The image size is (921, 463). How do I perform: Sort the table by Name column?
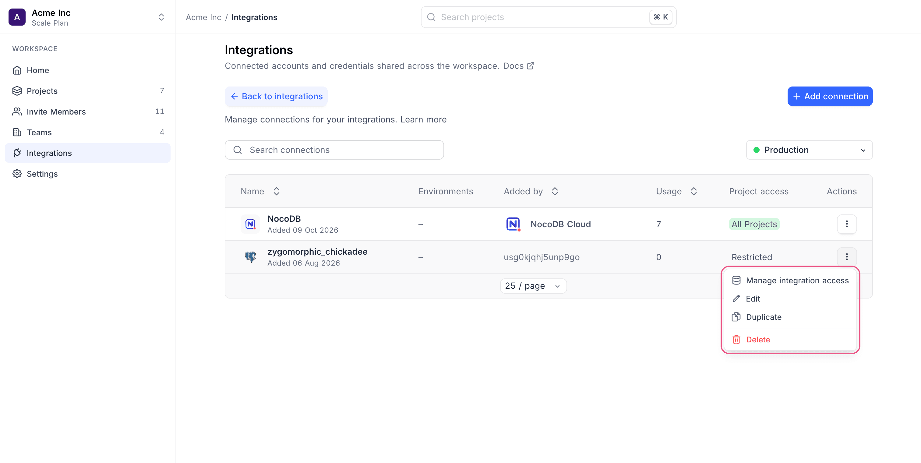pos(276,191)
